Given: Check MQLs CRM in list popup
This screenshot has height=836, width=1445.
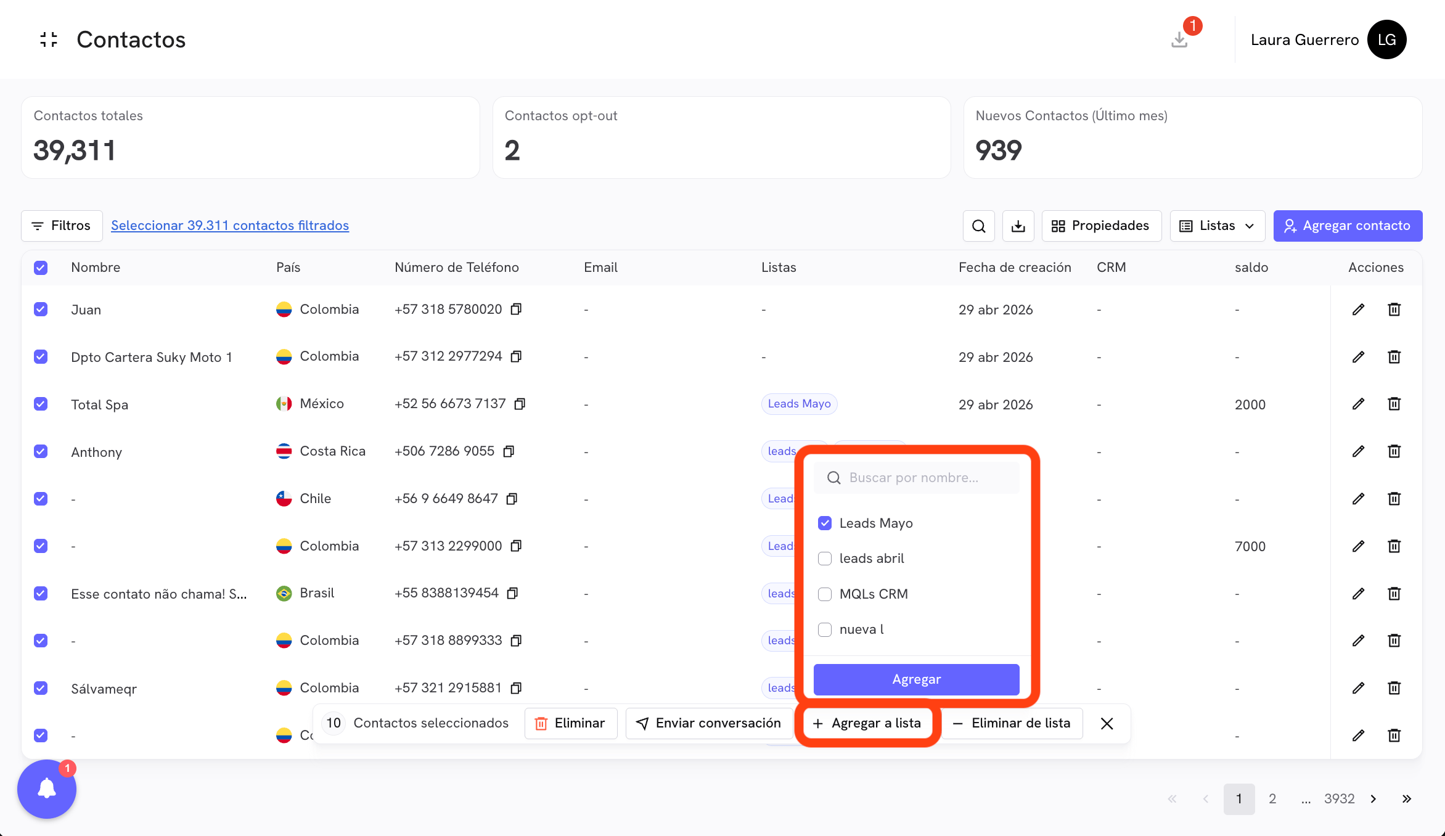Looking at the screenshot, I should point(825,594).
